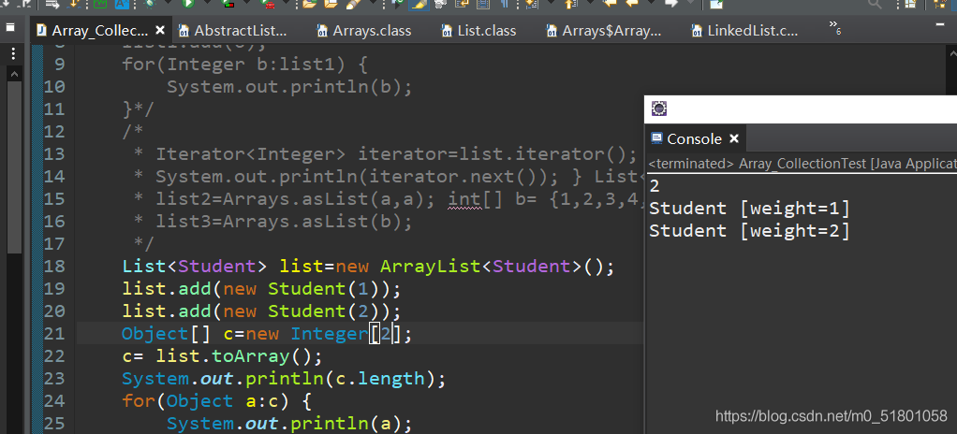Click 'c= list.toArray();' code line
Image resolution: width=957 pixels, height=434 pixels.
pyautogui.click(x=222, y=356)
